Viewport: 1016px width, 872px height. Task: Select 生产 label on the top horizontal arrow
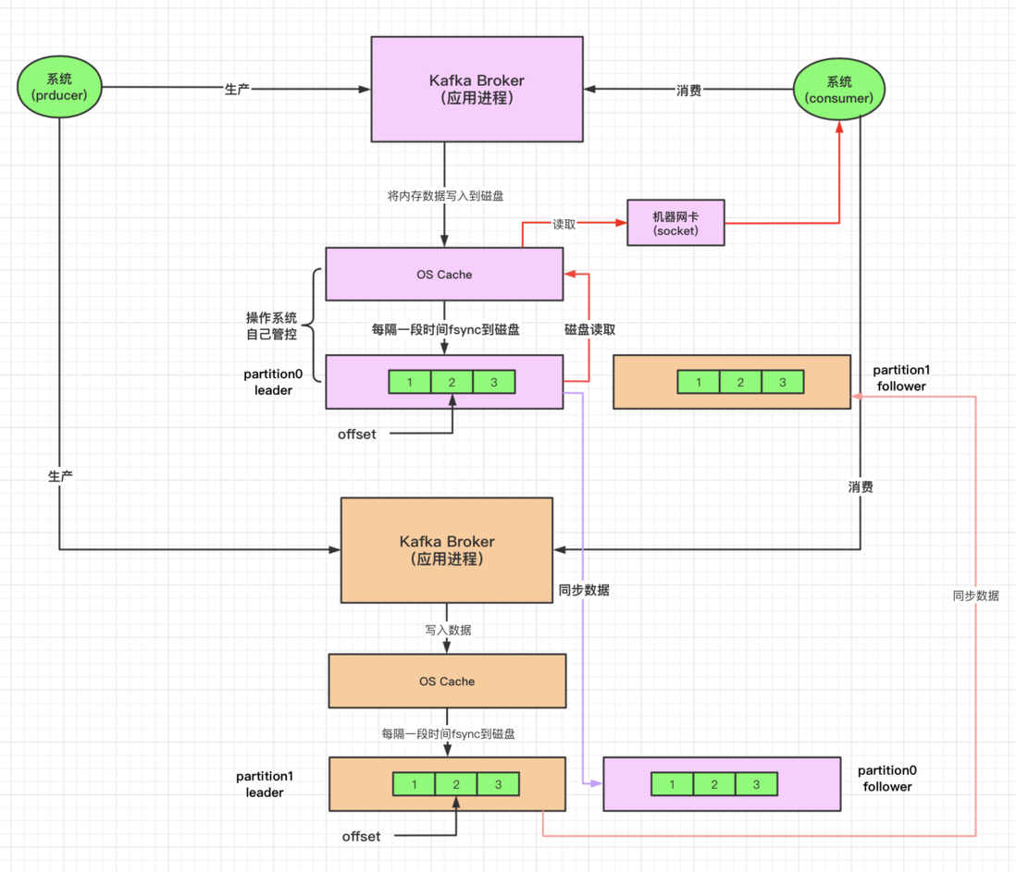237,90
